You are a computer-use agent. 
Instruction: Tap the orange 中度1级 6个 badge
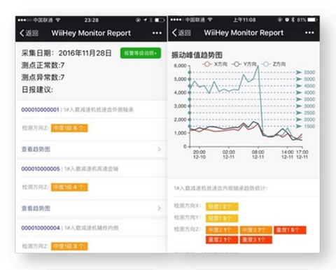pyautogui.click(x=69, y=128)
